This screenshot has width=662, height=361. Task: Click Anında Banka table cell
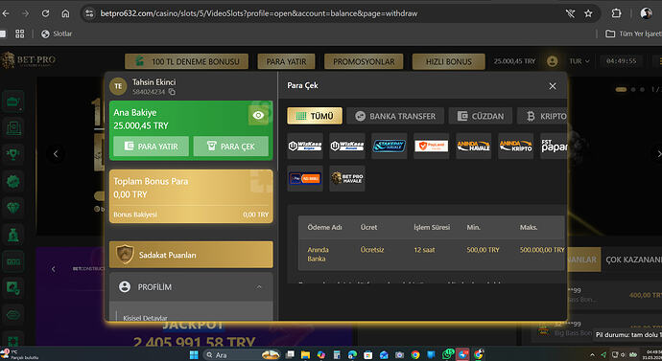coord(319,254)
